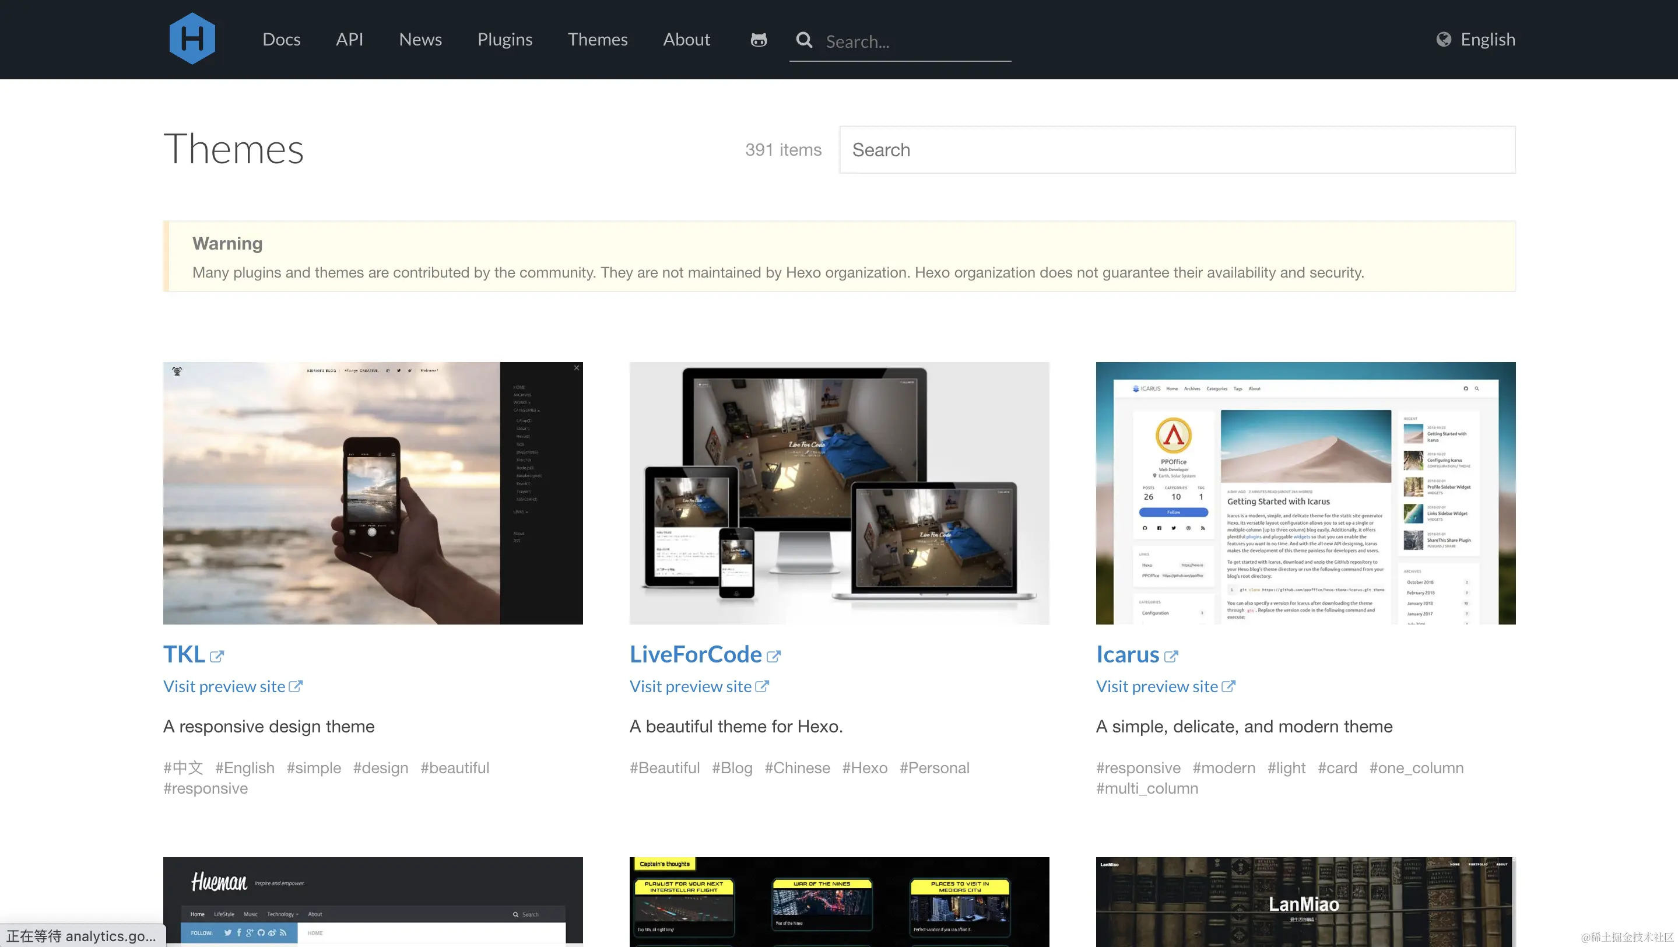Click the #Personal tag
This screenshot has height=947, width=1678.
[934, 768]
